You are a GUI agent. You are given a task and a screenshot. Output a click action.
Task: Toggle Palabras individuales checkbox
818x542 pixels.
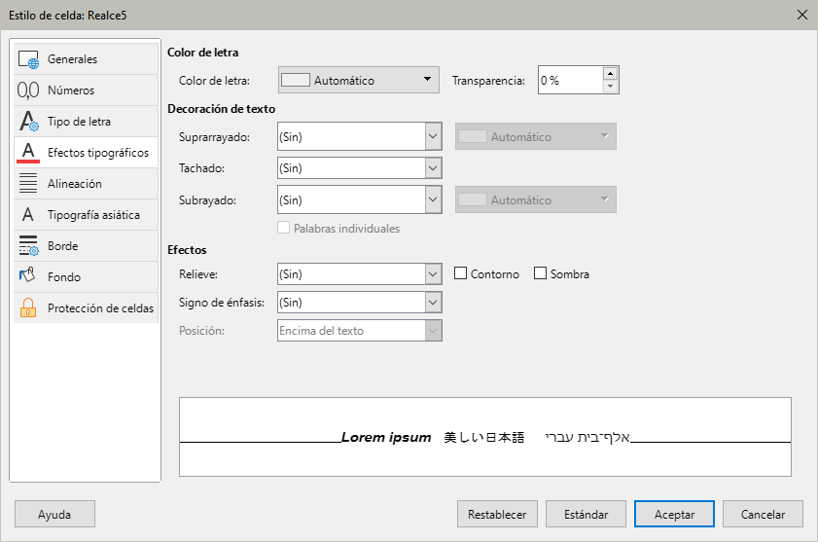pos(283,228)
